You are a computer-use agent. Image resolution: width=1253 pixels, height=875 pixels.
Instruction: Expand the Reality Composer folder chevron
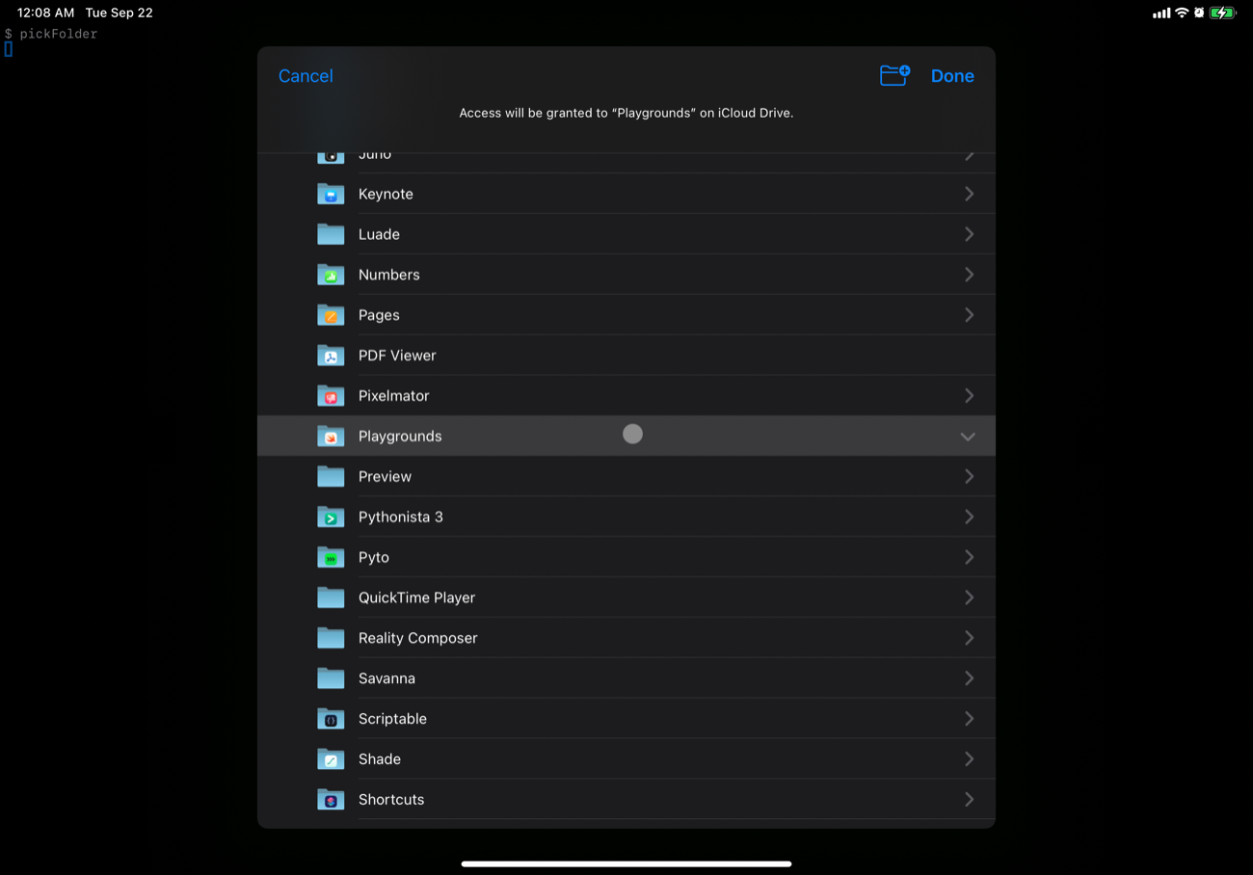click(969, 639)
